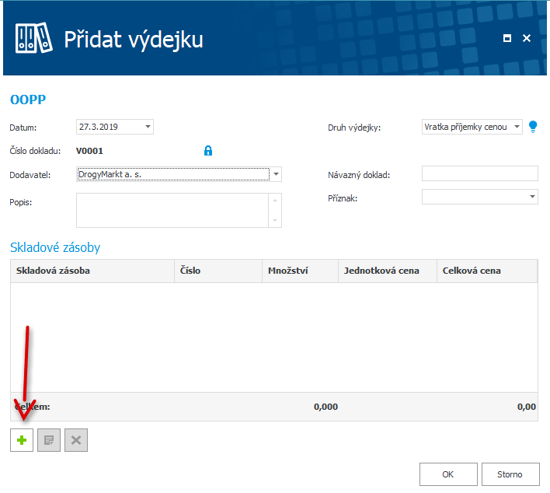Viewport: 550px width, 493px height.
Task: Click Popis scrollbar down arrow
Action: [x=275, y=220]
